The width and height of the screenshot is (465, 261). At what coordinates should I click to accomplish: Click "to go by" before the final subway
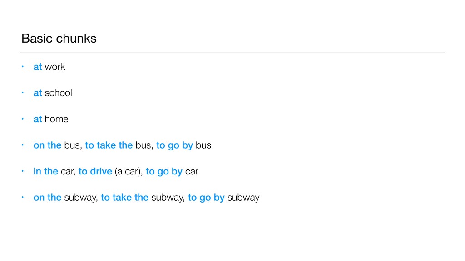(206, 198)
